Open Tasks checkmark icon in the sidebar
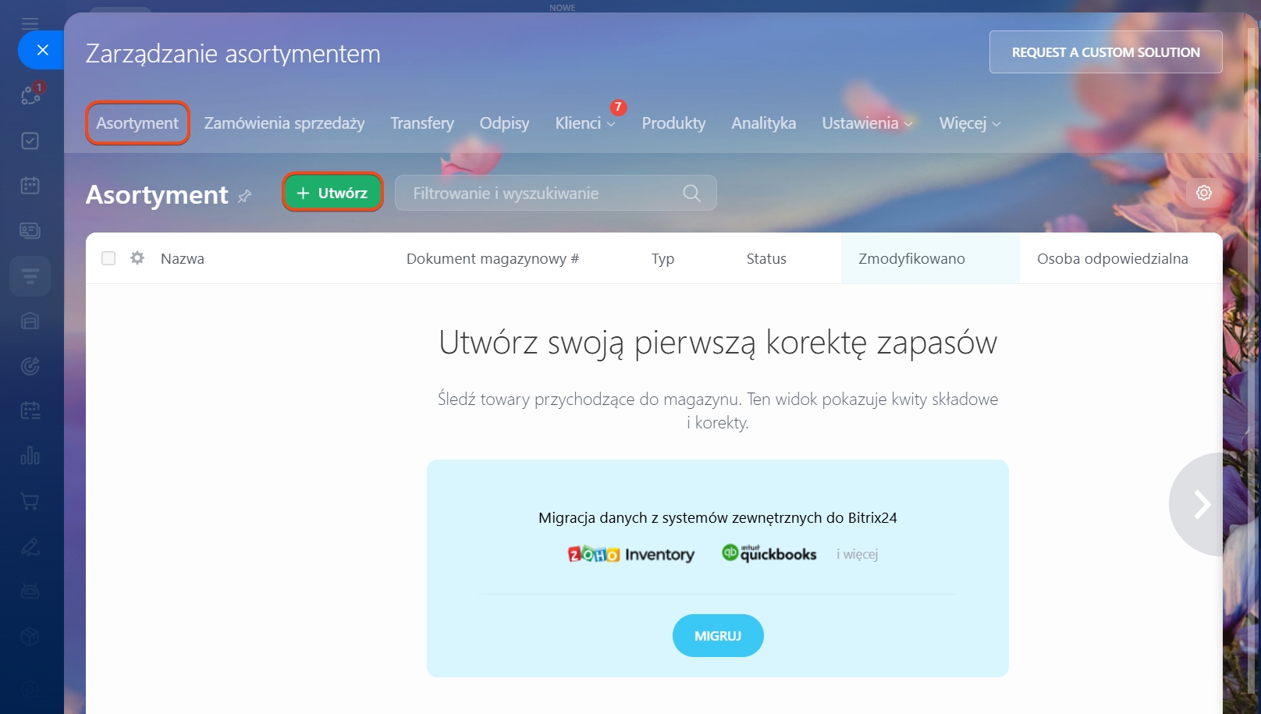 click(30, 140)
